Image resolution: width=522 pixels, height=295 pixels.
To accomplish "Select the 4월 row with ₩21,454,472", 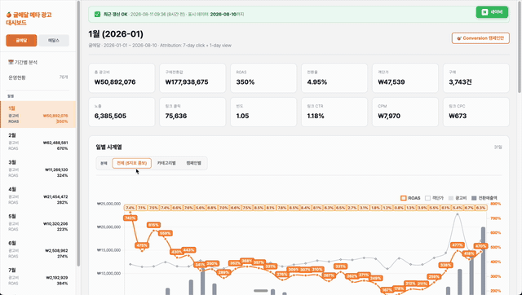I will (x=38, y=196).
